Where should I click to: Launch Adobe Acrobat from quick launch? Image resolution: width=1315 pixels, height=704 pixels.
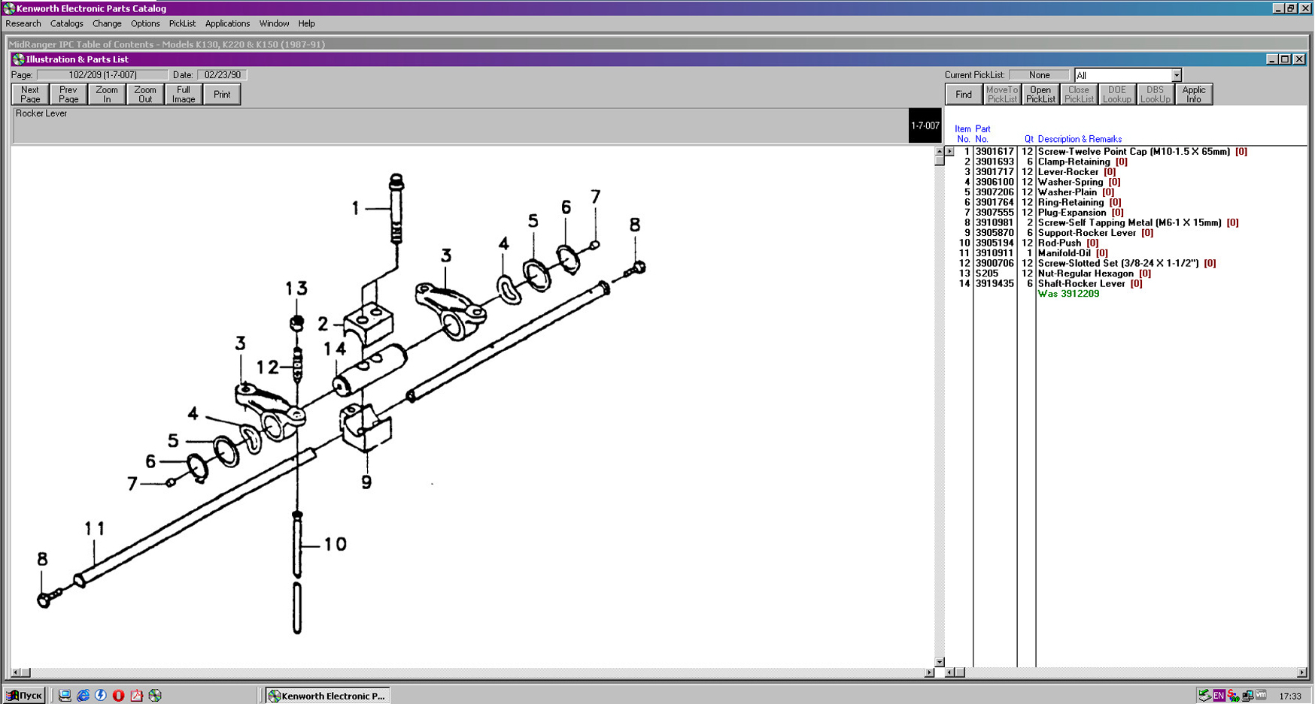[137, 696]
